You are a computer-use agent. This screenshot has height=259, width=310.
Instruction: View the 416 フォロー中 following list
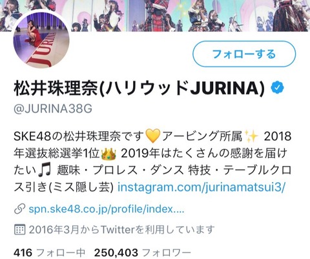click(49, 253)
